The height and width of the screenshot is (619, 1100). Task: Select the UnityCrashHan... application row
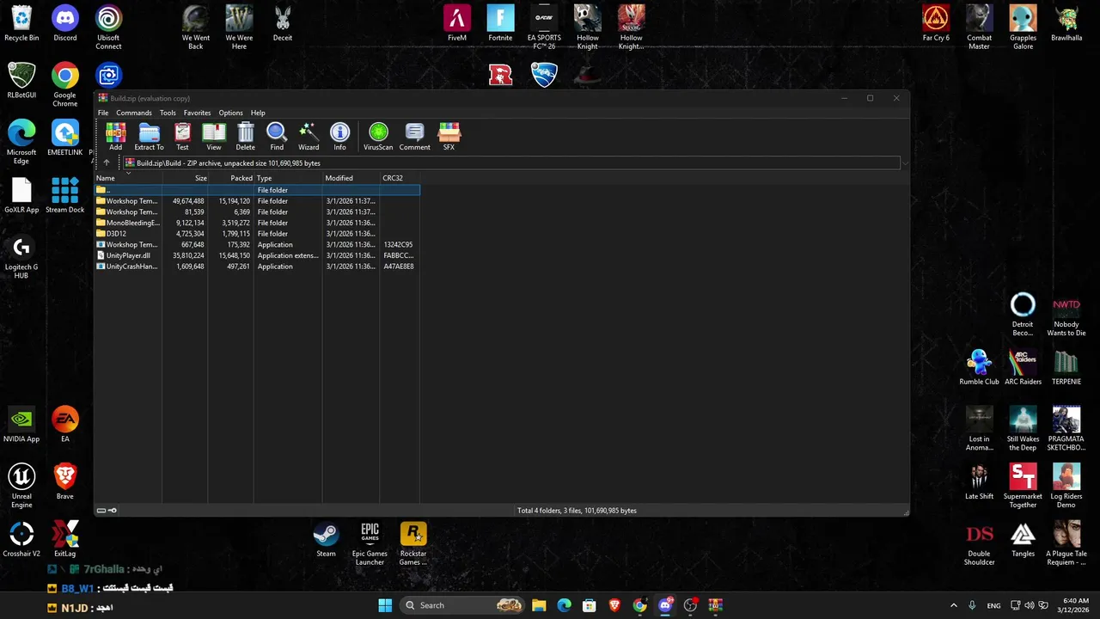pos(257,267)
